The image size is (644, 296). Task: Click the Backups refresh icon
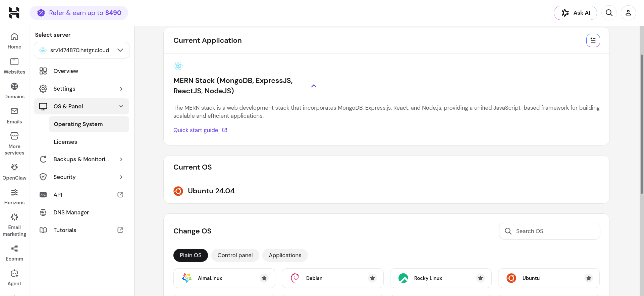click(43, 159)
